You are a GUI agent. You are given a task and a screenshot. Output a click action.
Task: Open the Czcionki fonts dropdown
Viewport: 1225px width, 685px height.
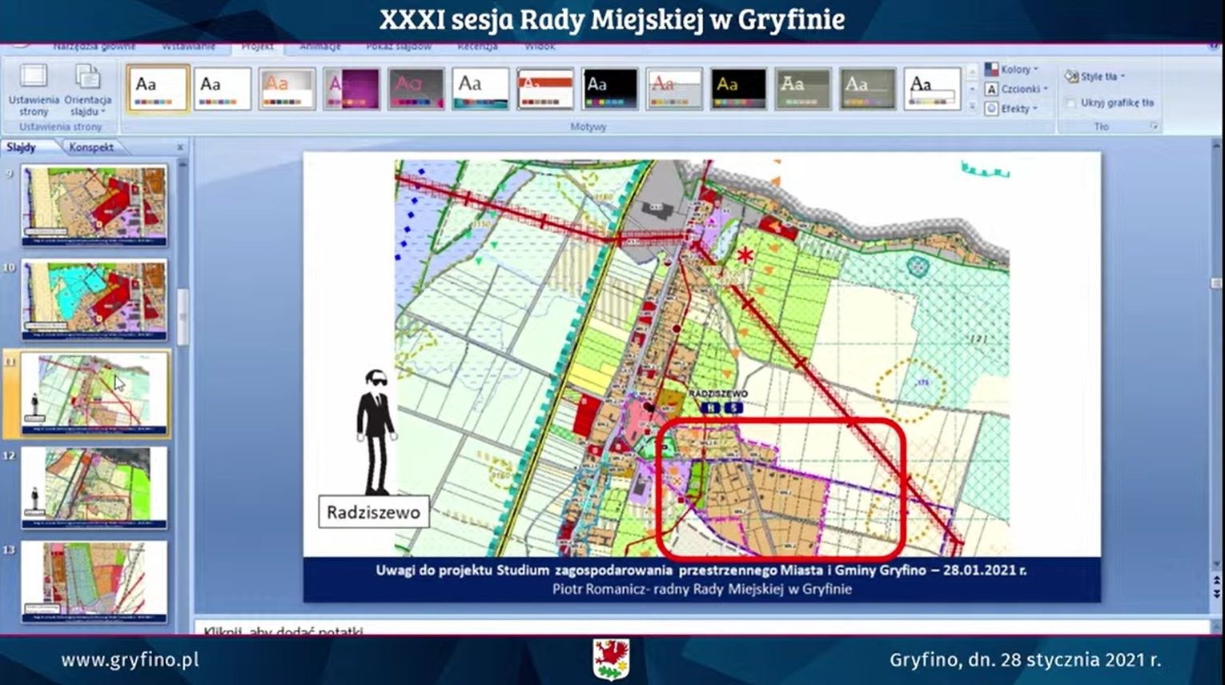1017,89
